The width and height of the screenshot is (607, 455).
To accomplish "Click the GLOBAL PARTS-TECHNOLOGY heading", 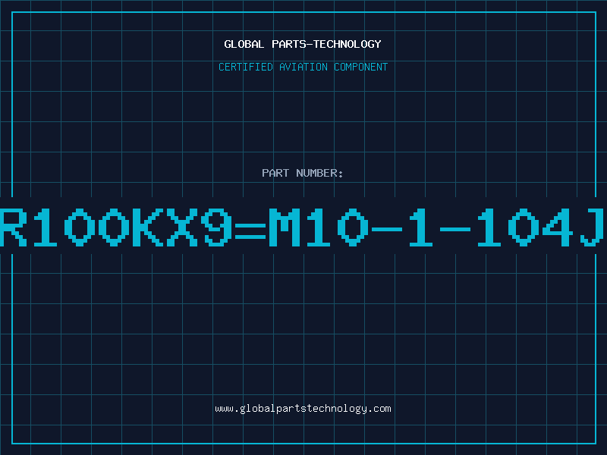I will click(x=303, y=44).
